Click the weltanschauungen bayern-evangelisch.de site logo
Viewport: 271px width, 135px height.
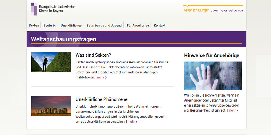pos(213,9)
